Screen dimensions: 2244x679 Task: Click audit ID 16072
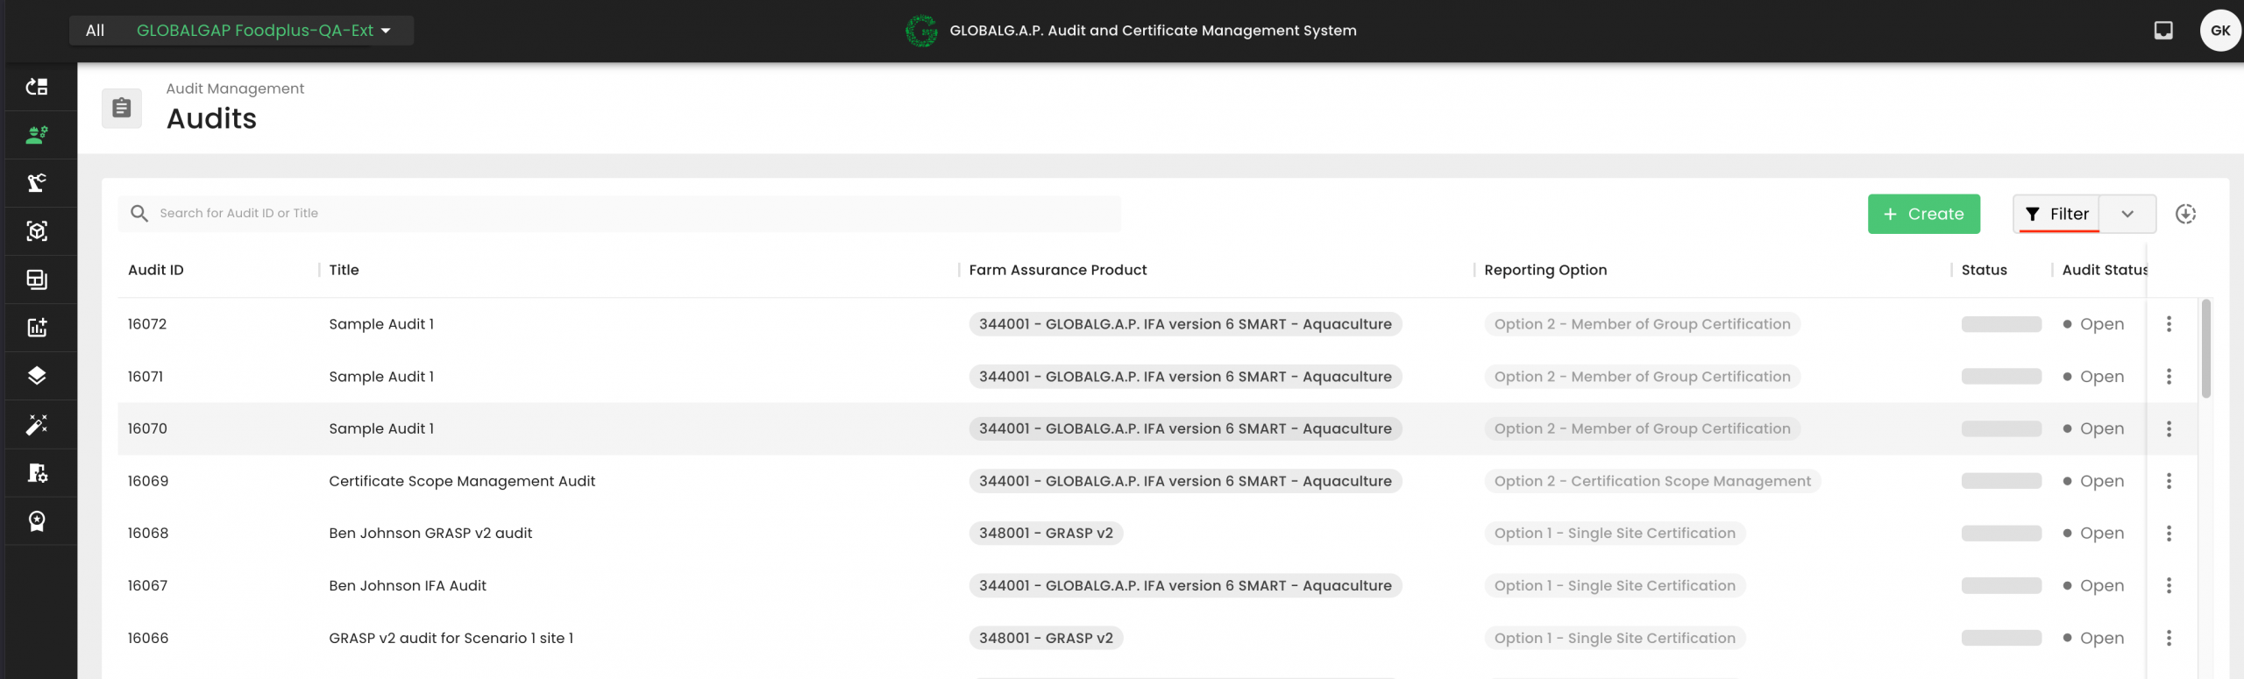coord(147,324)
